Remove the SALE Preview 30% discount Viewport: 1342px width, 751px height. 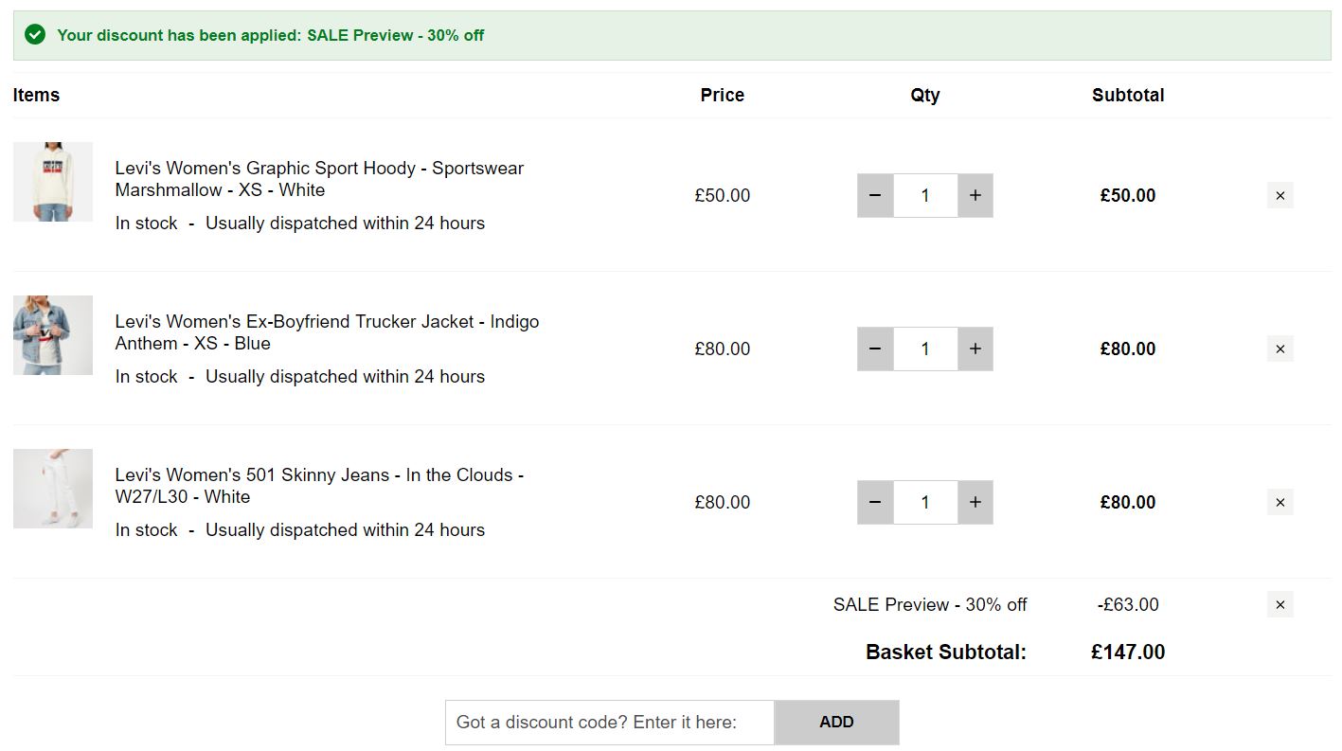tap(1279, 605)
